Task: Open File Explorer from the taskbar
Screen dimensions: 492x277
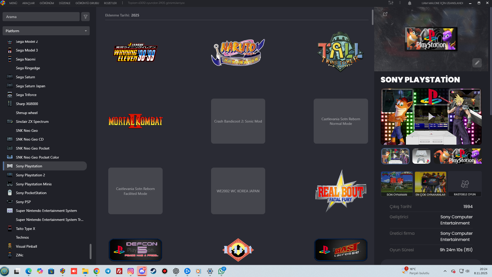Action: [x=85, y=271]
